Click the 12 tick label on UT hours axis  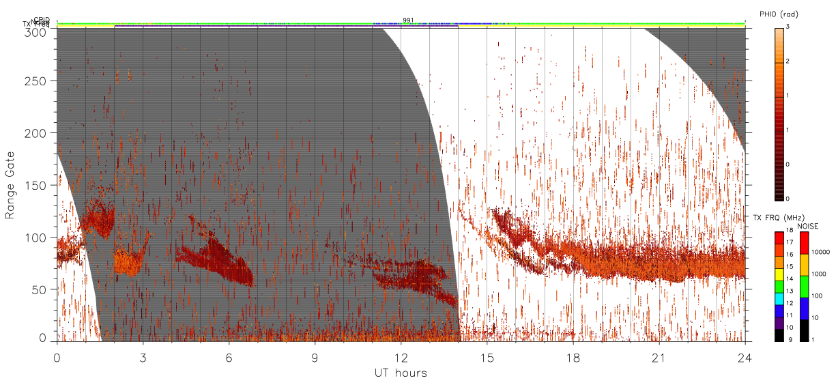click(x=401, y=358)
